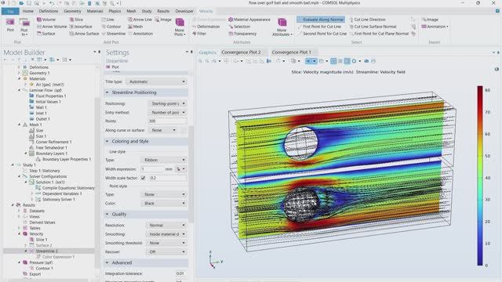Viewport: 502px width, 282px height.
Task: Add Material Appearance attribute
Action: coord(249,20)
